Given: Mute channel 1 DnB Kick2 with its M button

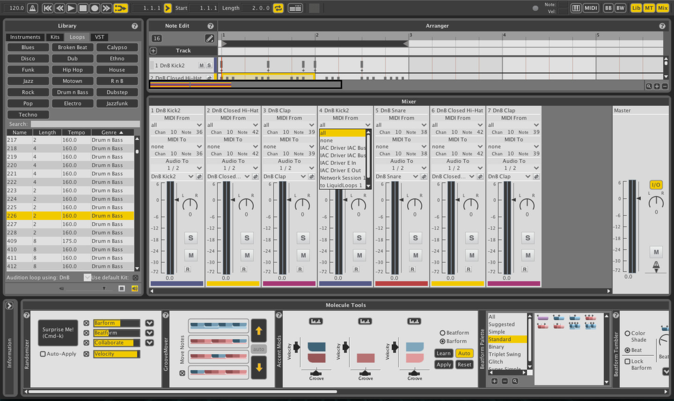Looking at the screenshot, I should [x=190, y=255].
